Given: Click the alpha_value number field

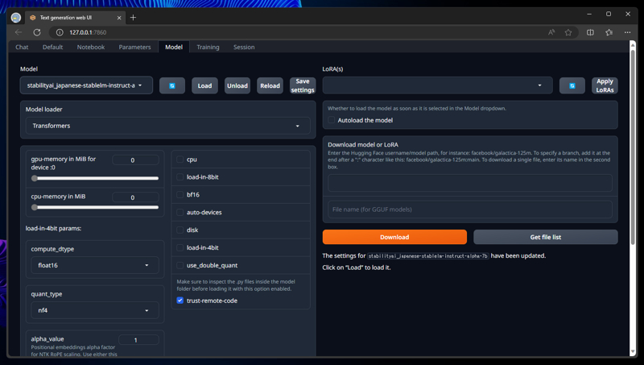Looking at the screenshot, I should coord(138,340).
